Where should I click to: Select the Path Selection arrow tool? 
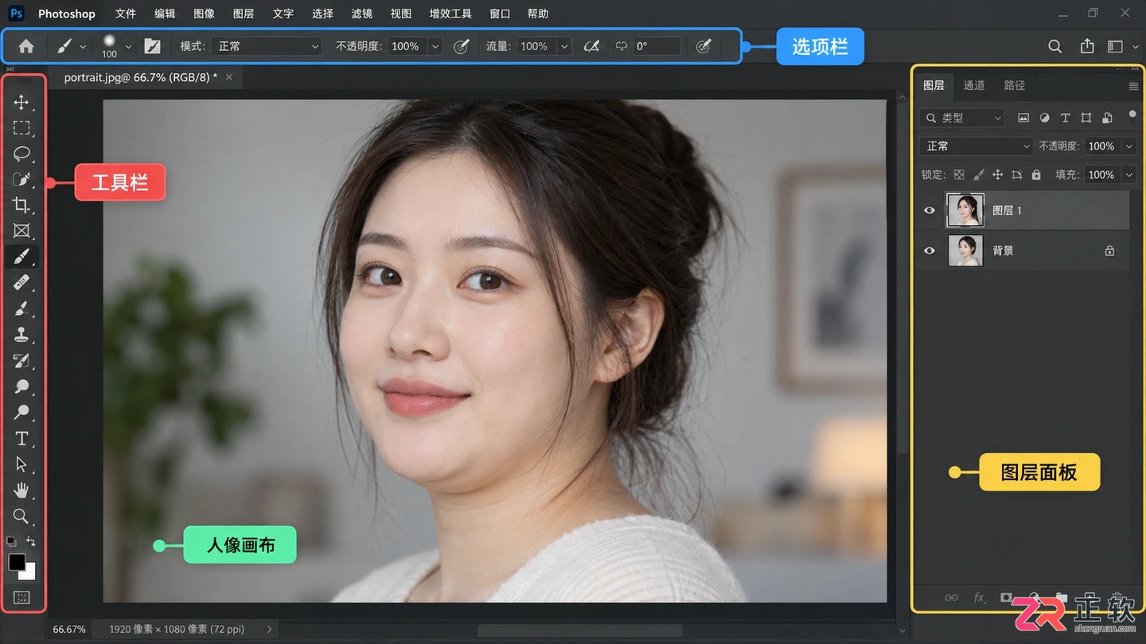[x=21, y=464]
